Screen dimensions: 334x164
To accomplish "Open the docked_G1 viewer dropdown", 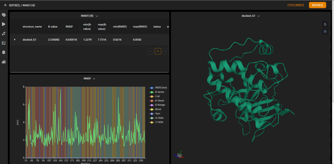I will click(x=258, y=16).
